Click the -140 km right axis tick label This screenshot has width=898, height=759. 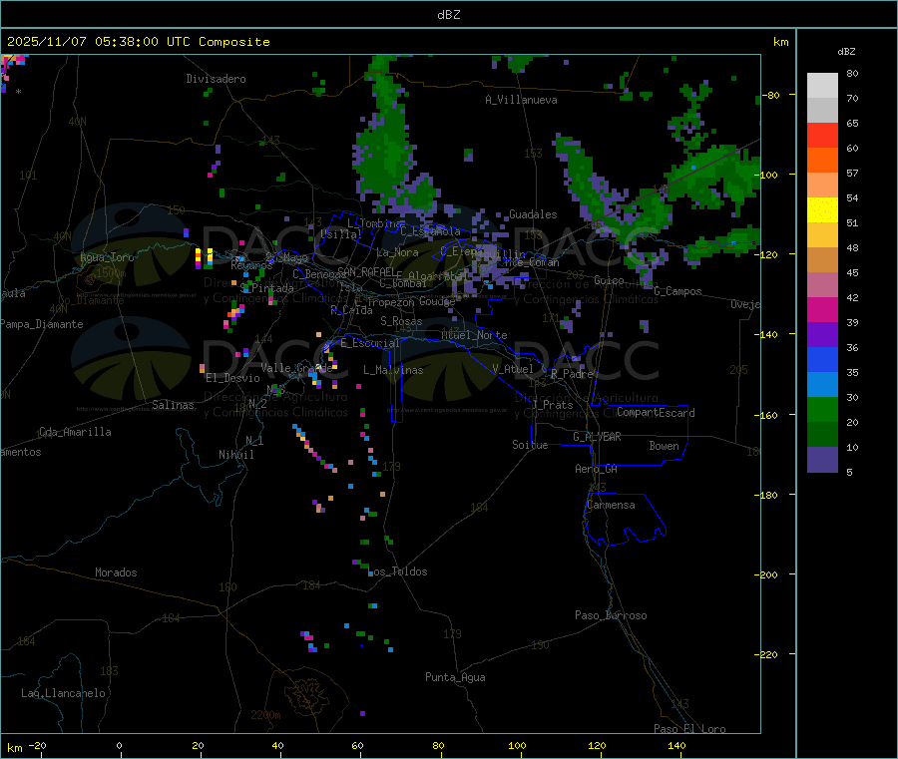click(767, 334)
